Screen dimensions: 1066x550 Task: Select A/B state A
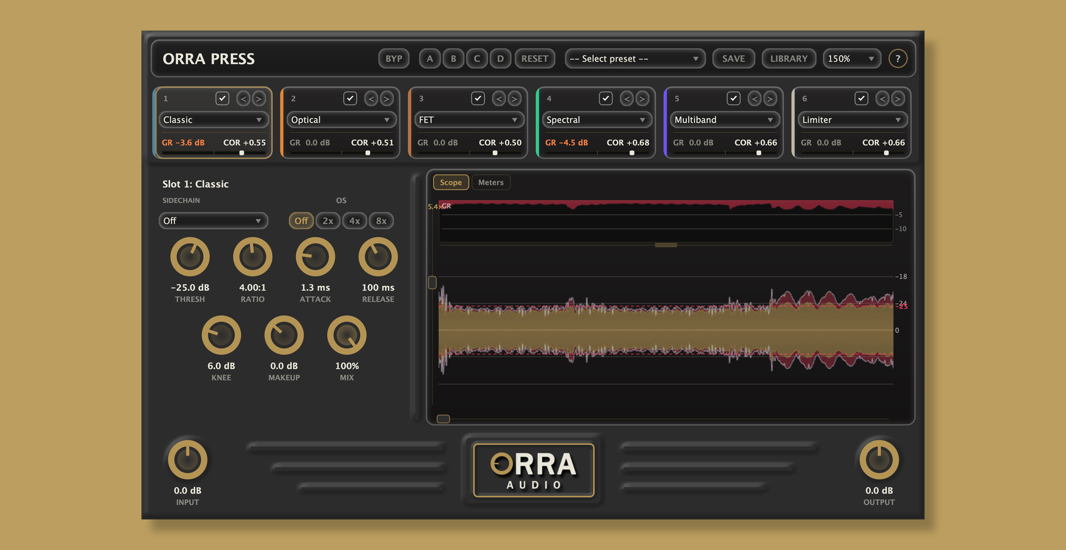pos(429,58)
